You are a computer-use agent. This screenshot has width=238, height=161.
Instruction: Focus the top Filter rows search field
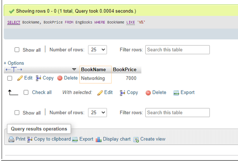(x=178, y=50)
